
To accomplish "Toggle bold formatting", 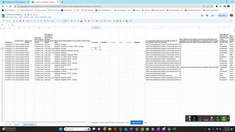I will (72, 21).
